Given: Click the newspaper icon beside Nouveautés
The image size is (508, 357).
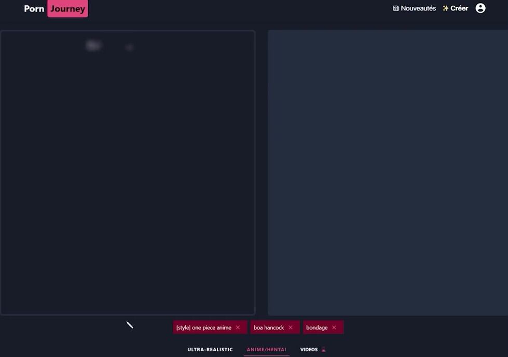Looking at the screenshot, I should pos(396,8).
